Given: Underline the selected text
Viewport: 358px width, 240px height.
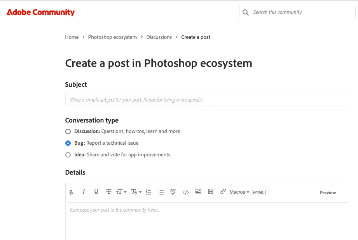Looking at the screenshot, I should (96, 191).
